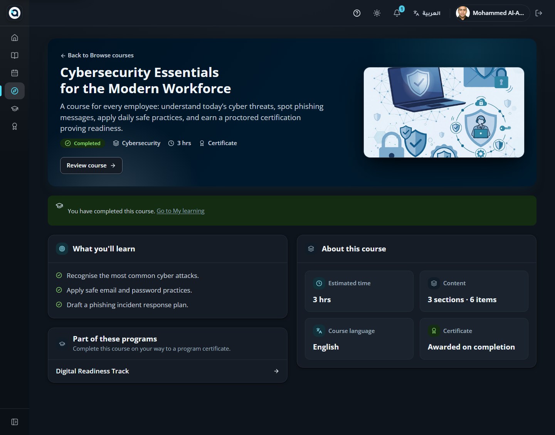Open the Digital Readiness Track program
This screenshot has width=555, height=435.
point(168,371)
